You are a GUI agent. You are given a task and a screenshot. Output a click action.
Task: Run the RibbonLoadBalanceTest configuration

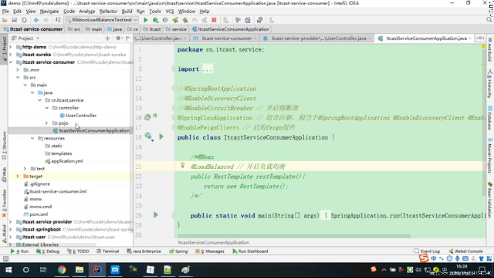pos(145,20)
